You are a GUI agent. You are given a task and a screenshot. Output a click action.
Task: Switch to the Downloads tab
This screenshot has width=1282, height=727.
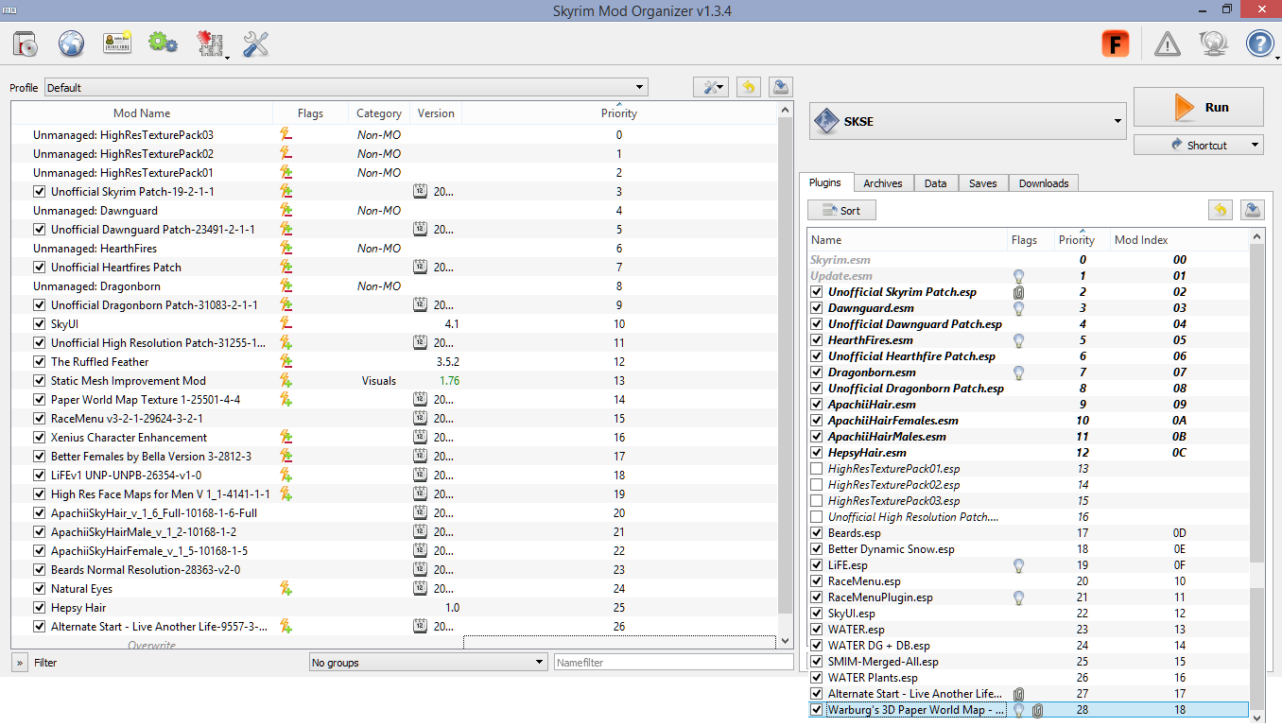tap(1043, 183)
